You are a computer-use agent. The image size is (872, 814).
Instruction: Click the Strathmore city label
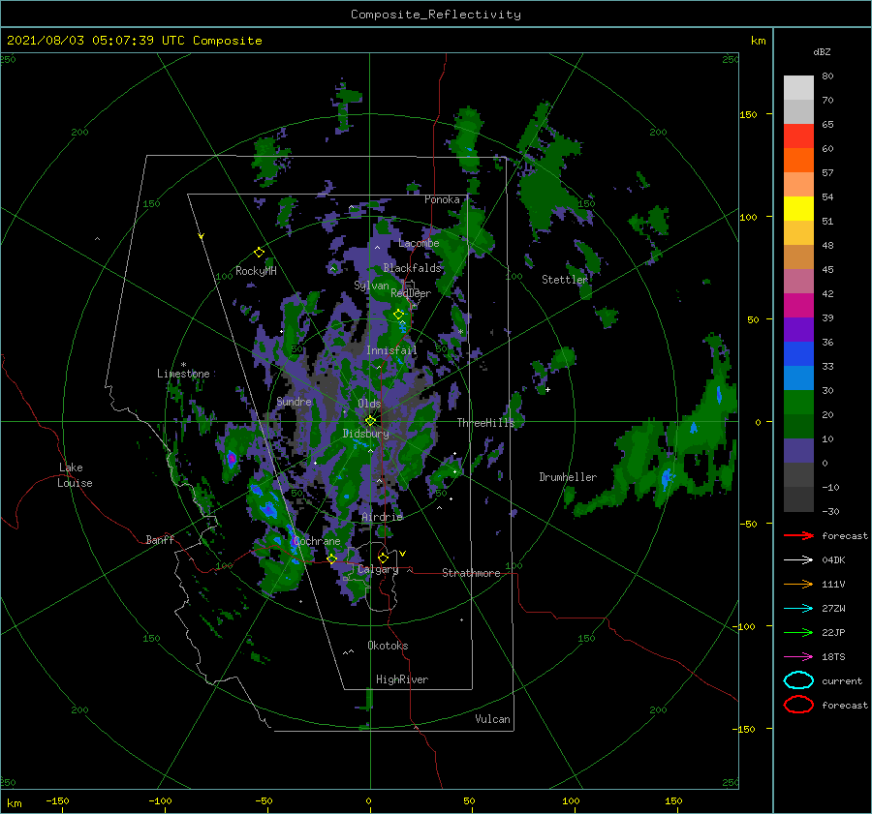click(x=471, y=573)
